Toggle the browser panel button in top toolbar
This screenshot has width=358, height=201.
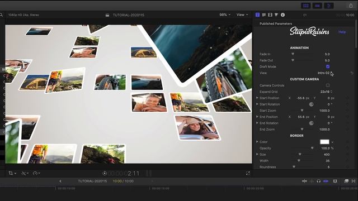pyautogui.click(x=306, y=6)
